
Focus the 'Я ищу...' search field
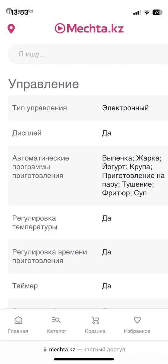click(88, 54)
